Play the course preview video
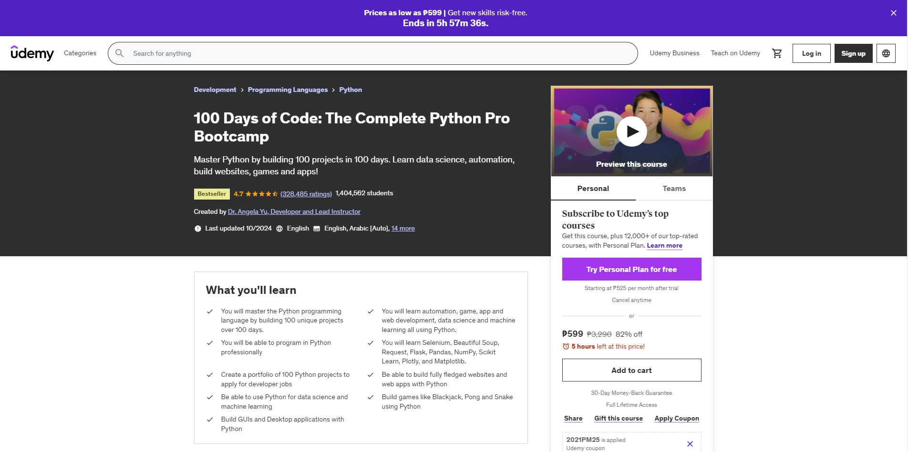 (x=631, y=131)
